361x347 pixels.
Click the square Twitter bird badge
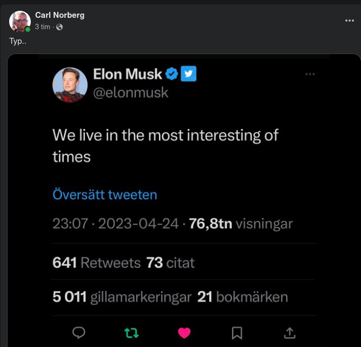188,74
